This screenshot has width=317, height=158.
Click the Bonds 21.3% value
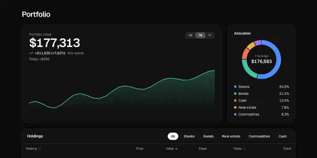pos(284,94)
